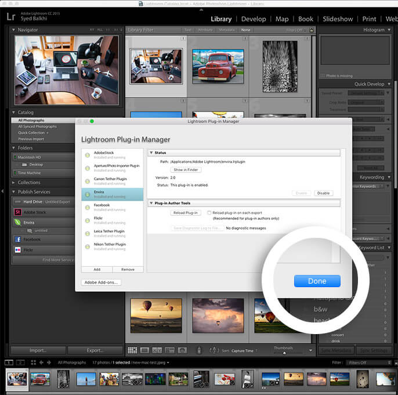
Task: Click the Hard Drive publish service icon
Action: 17,202
